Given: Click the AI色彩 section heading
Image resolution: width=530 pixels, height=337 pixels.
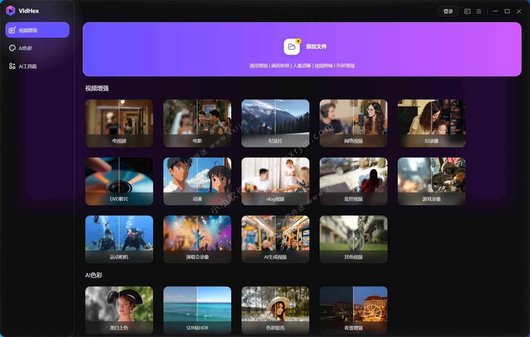Looking at the screenshot, I should pyautogui.click(x=94, y=275).
